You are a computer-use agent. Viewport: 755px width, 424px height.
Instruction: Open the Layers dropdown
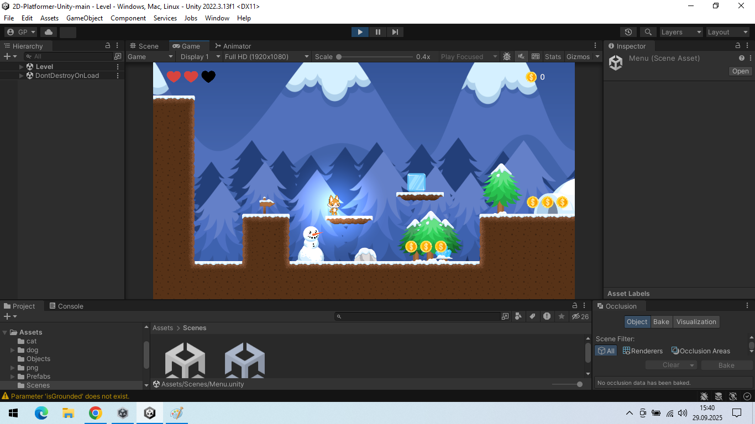click(x=681, y=32)
